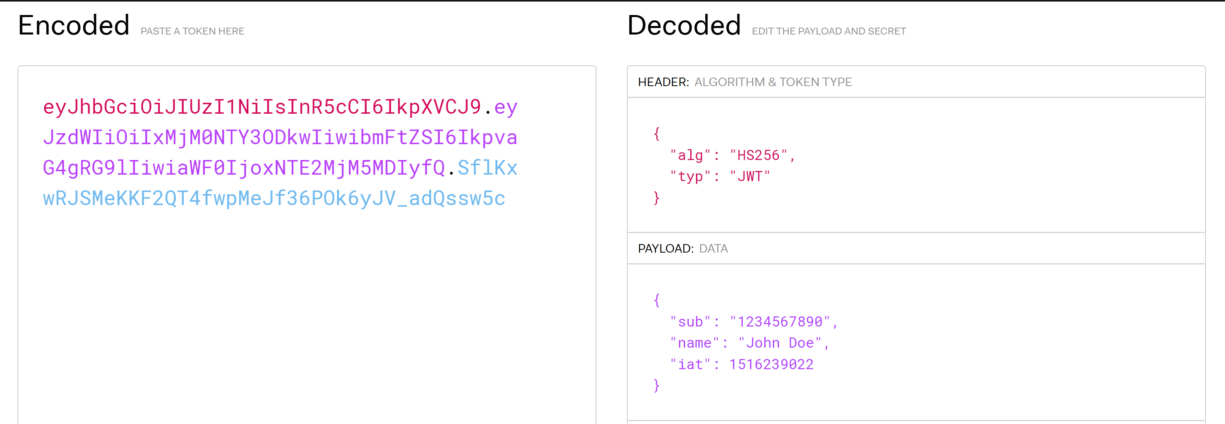Click the "alg" key in the header JSON
The width and height of the screenshot is (1225, 424).
click(x=689, y=156)
